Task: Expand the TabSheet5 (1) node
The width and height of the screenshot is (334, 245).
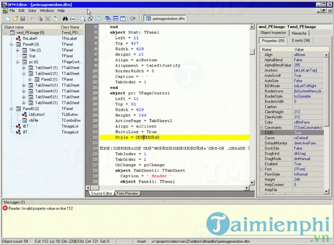Action: (23, 97)
